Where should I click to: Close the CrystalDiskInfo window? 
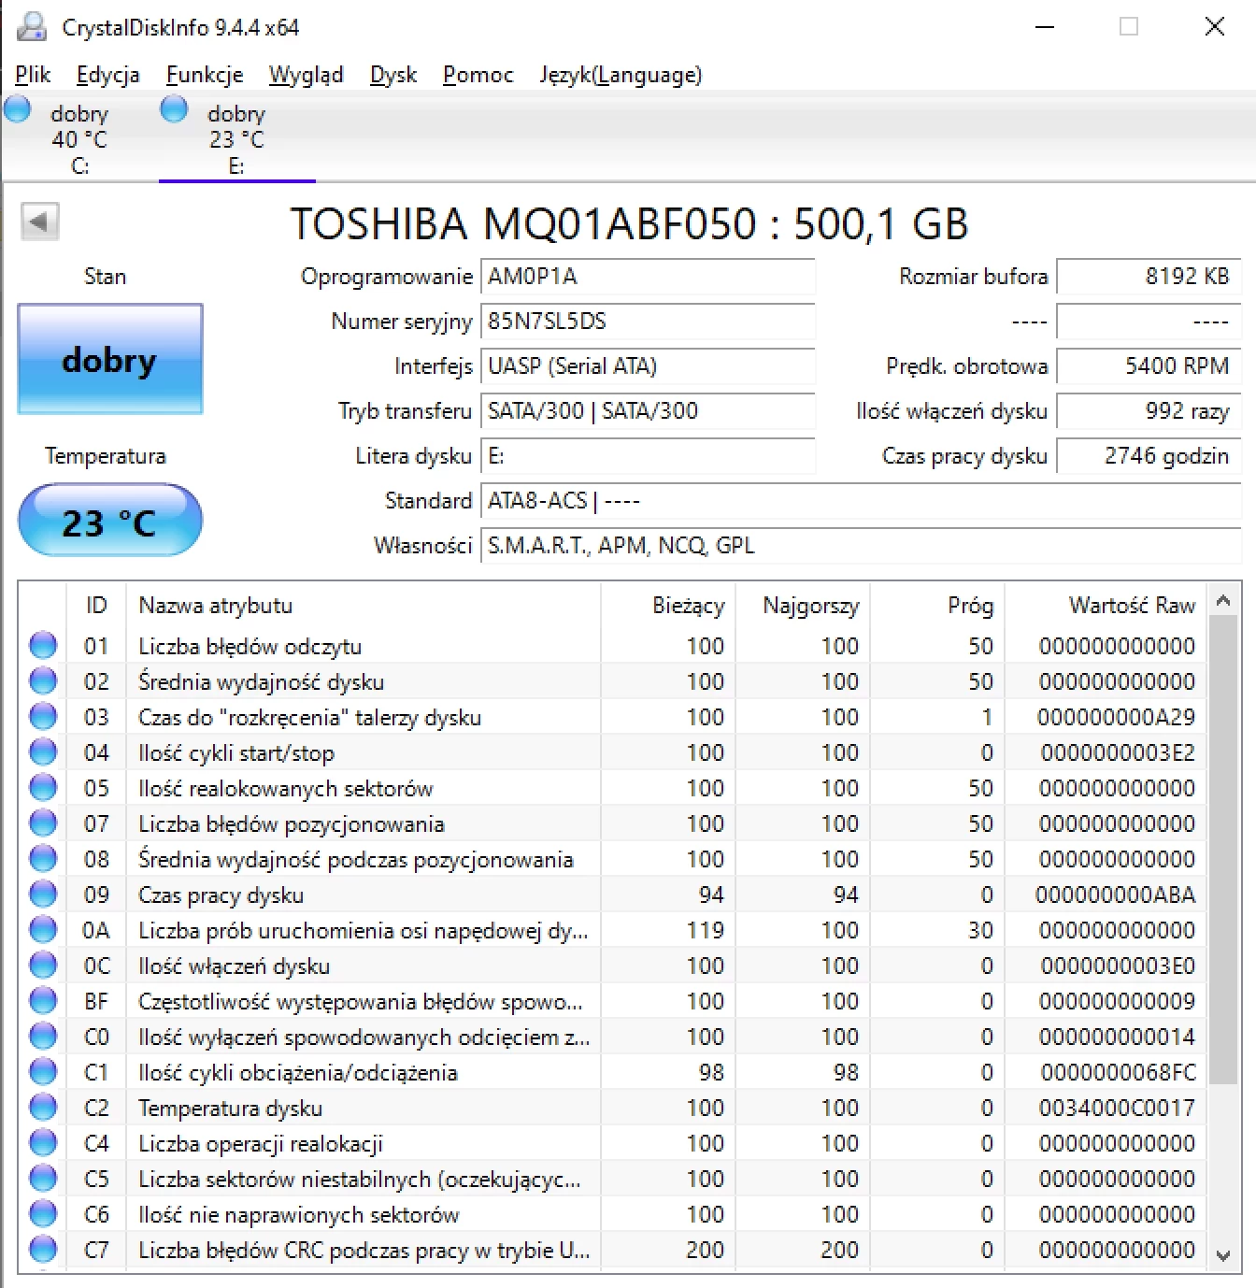[x=1214, y=26]
